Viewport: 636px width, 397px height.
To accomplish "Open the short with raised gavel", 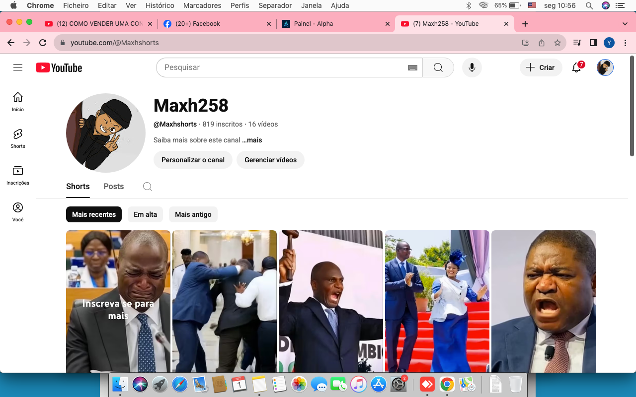I will 331,301.
